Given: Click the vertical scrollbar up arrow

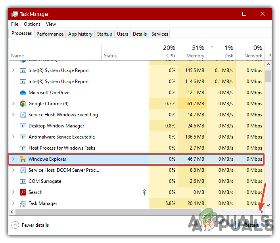Looking at the screenshot, I should click(x=268, y=64).
